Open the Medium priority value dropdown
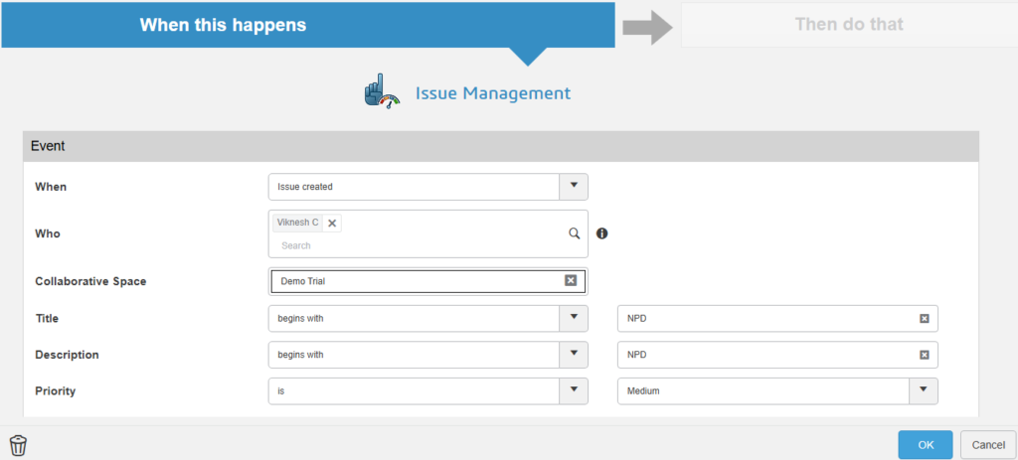The image size is (1018, 460). tap(924, 391)
